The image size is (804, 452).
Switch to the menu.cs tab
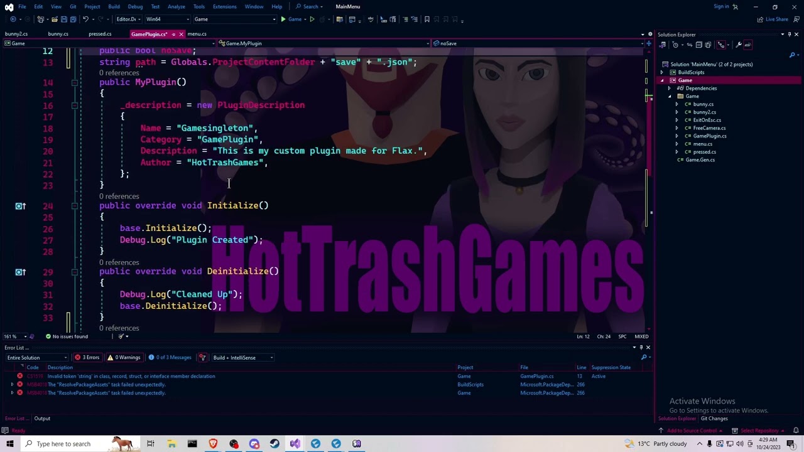click(x=197, y=34)
